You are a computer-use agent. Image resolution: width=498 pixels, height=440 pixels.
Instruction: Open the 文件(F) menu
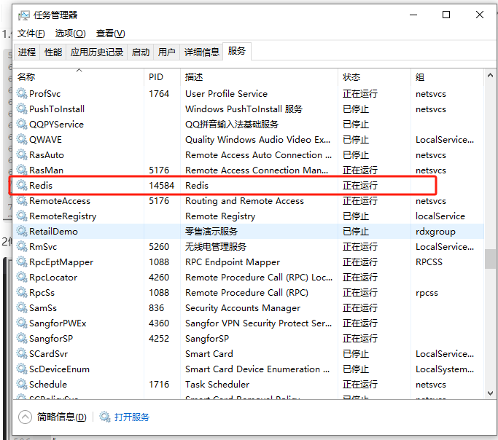tap(31, 33)
